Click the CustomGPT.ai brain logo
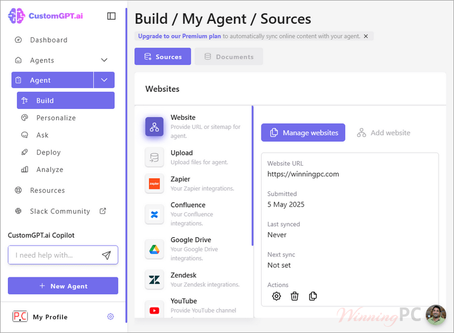 point(16,16)
